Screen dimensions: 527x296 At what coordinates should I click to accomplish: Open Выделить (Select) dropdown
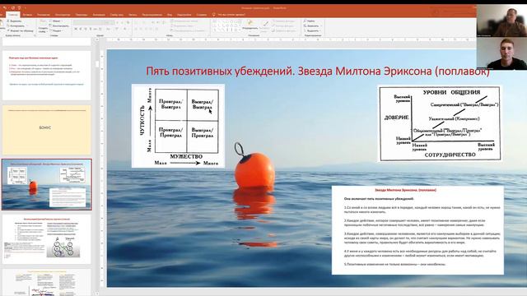[311, 30]
